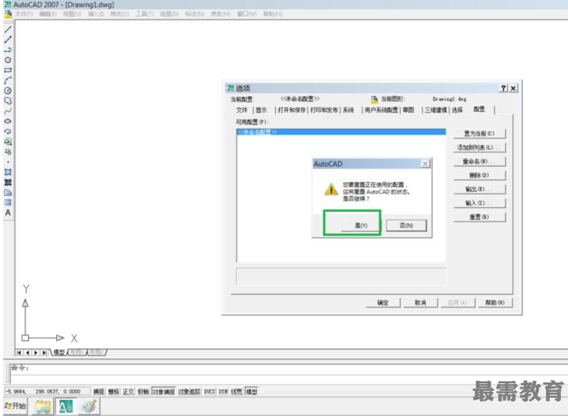568x416 pixels.
Task: Click the question mark help button in 选项 title bar
Action: pyautogui.click(x=503, y=88)
